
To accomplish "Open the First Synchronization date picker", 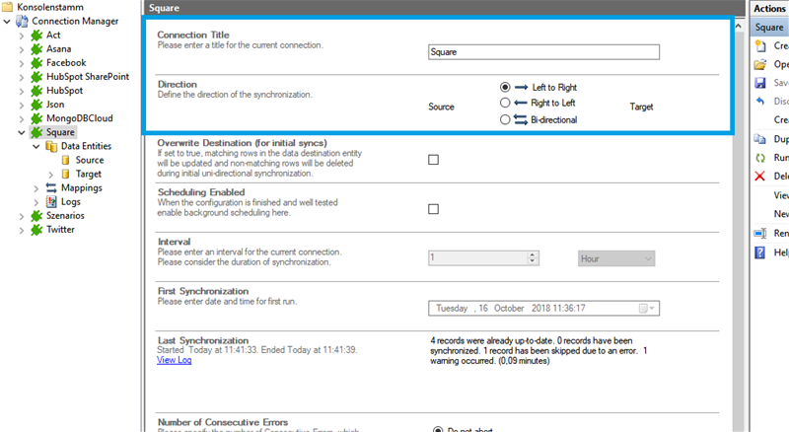I will click(647, 309).
